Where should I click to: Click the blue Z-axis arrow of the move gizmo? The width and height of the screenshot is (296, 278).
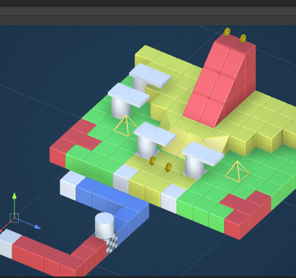(x=38, y=227)
